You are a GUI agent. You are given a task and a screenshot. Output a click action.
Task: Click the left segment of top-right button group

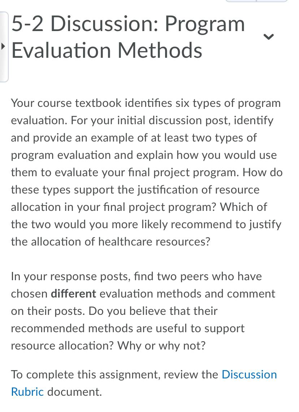pyautogui.click(x=240, y=1)
